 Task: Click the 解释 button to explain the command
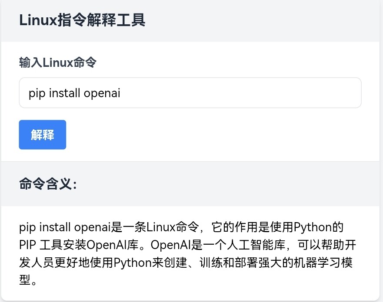pyautogui.click(x=42, y=135)
